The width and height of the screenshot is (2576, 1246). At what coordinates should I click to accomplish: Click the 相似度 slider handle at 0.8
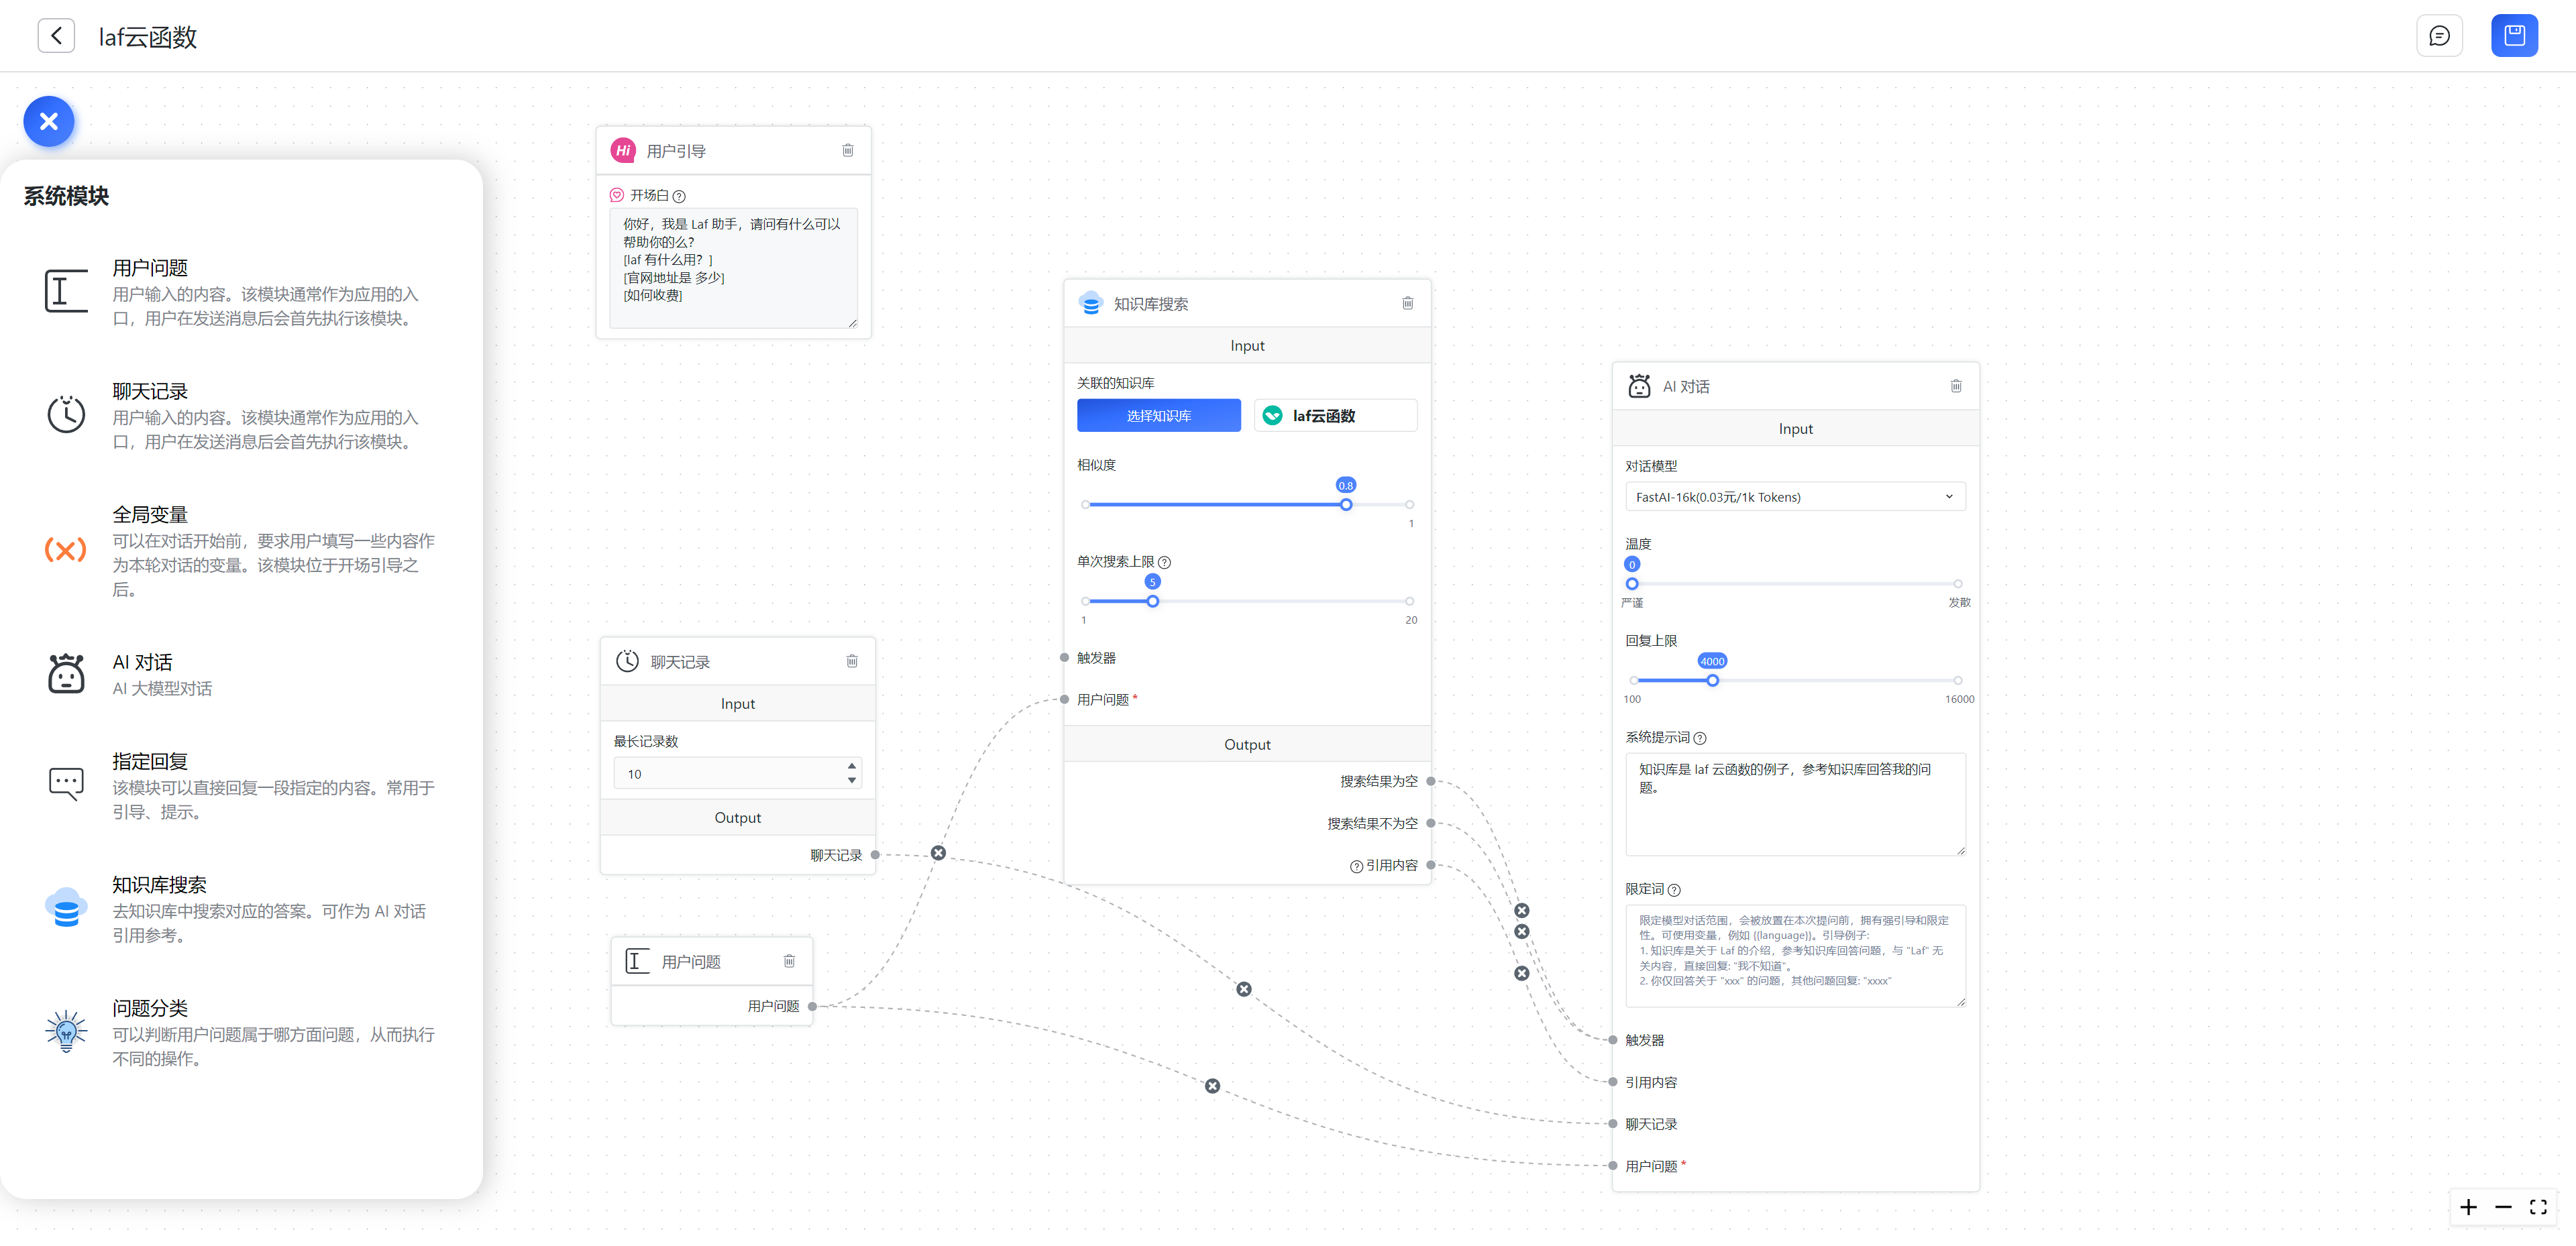[x=1346, y=505]
